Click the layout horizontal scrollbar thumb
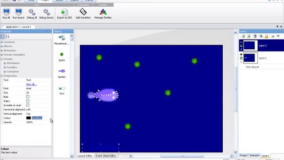The width and height of the screenshot is (284, 160). click(182, 156)
